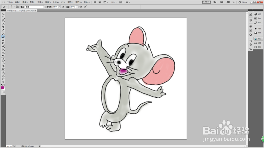Screen dimensions: 264x148
Task: Reset default foreground and background colors
Action: (2, 85)
